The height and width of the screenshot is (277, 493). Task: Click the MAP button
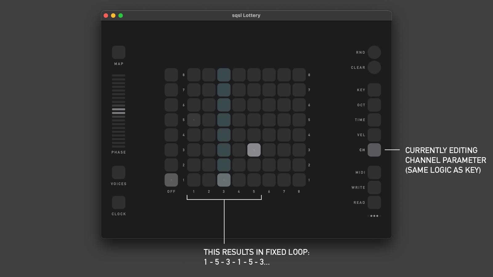click(x=119, y=52)
